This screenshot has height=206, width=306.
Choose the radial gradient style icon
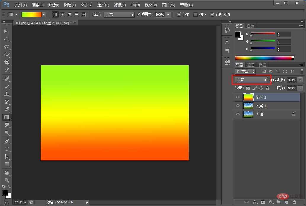tap(63, 15)
